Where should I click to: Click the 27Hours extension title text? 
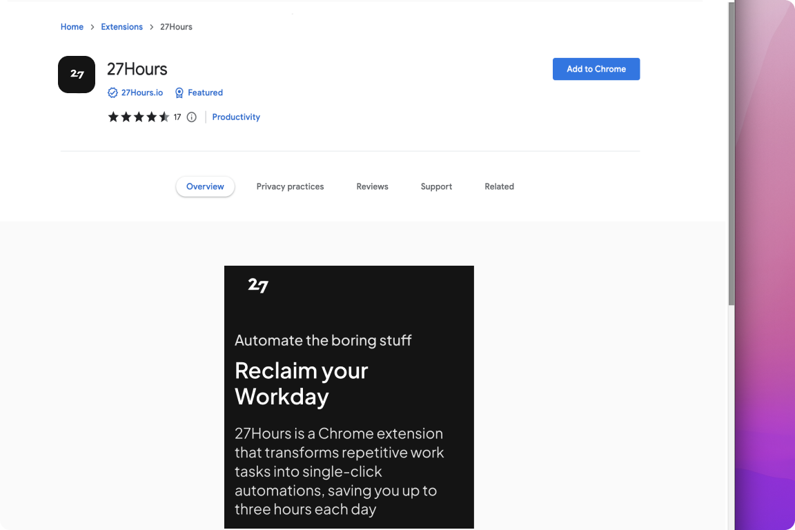137,69
